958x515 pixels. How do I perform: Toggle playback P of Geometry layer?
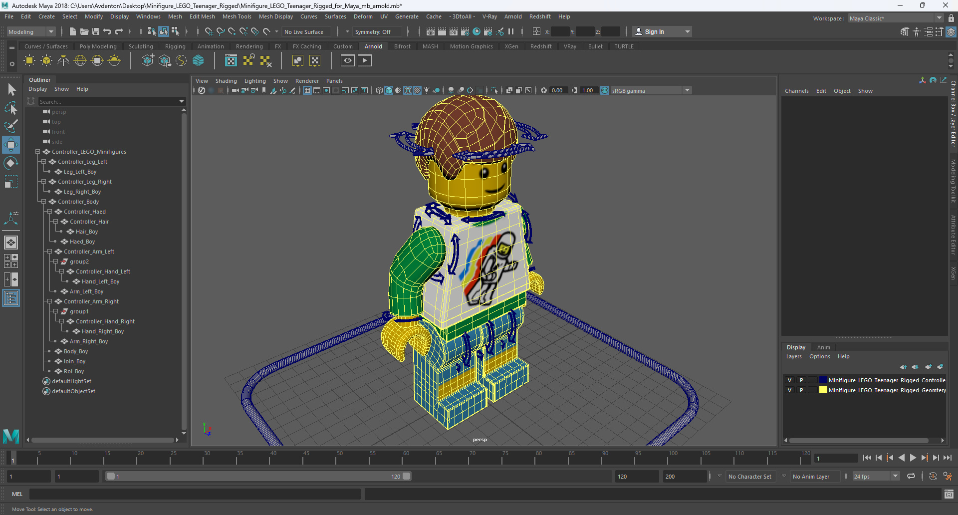[x=801, y=390]
